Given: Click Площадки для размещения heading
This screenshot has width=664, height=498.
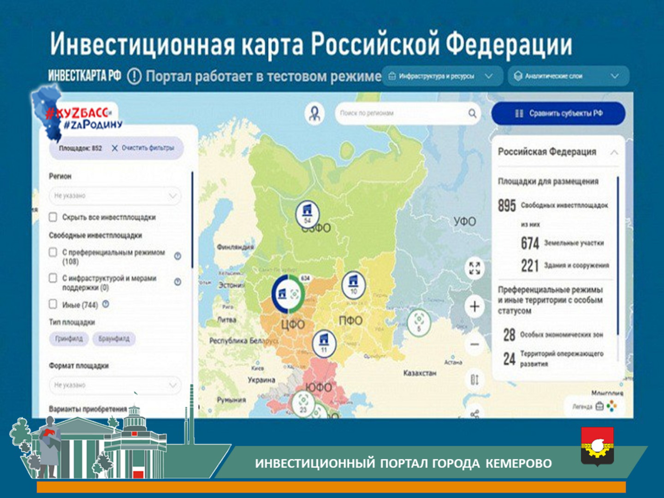Looking at the screenshot, I should [x=548, y=182].
